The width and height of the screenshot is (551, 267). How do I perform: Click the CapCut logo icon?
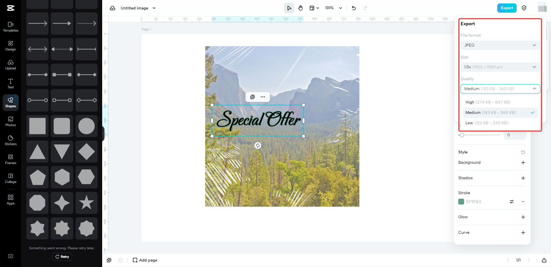coord(11,8)
